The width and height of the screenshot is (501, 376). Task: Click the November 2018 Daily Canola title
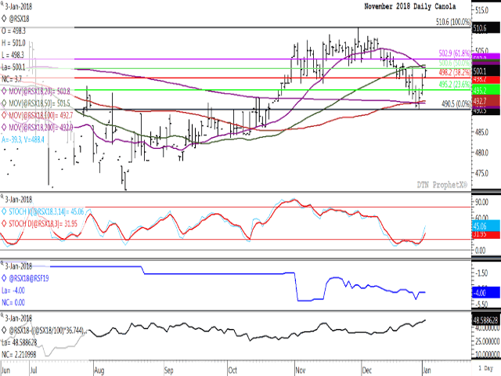point(410,6)
